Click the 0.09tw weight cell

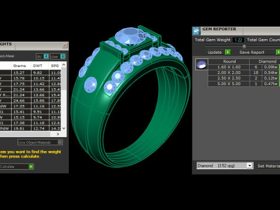271,67
